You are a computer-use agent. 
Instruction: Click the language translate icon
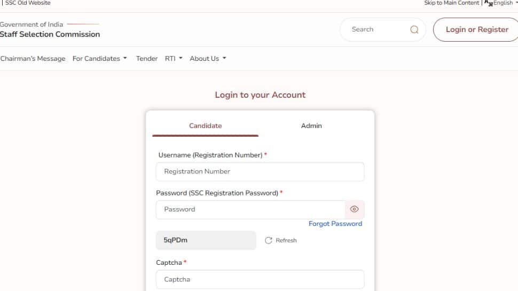coord(489,3)
